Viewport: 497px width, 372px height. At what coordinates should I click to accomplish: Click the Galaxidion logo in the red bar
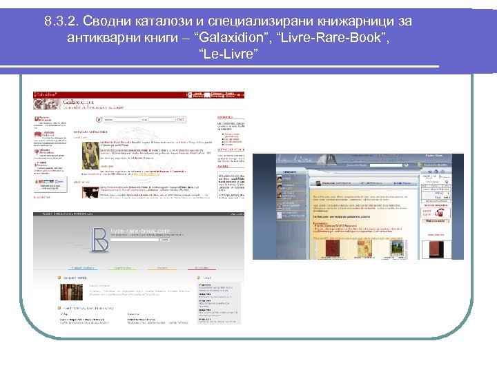coord(46,94)
